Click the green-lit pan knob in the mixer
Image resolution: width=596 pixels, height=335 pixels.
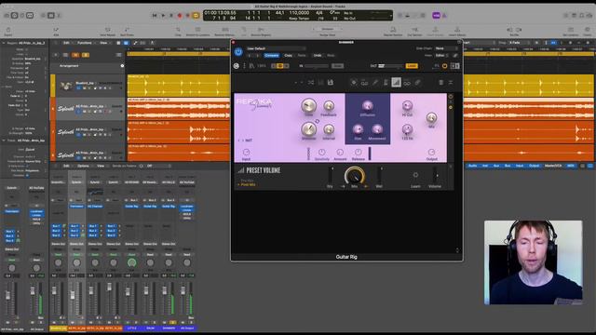[x=131, y=262]
